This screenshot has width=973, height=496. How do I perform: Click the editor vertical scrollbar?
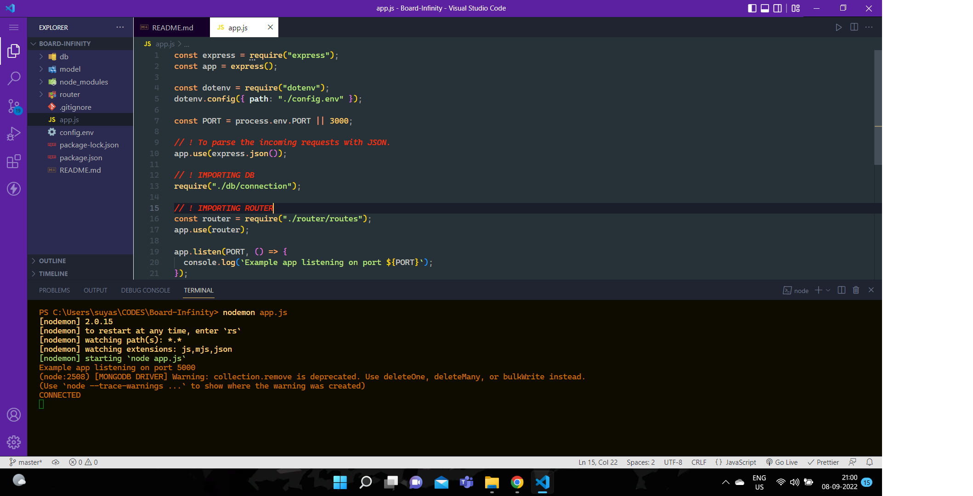pyautogui.click(x=878, y=107)
